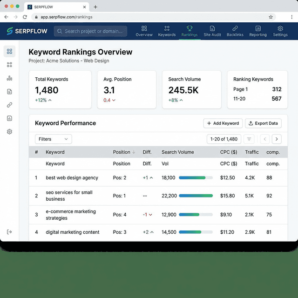This screenshot has width=298, height=298.
Task: Focus the Search project or domain field
Action: click(x=91, y=31)
